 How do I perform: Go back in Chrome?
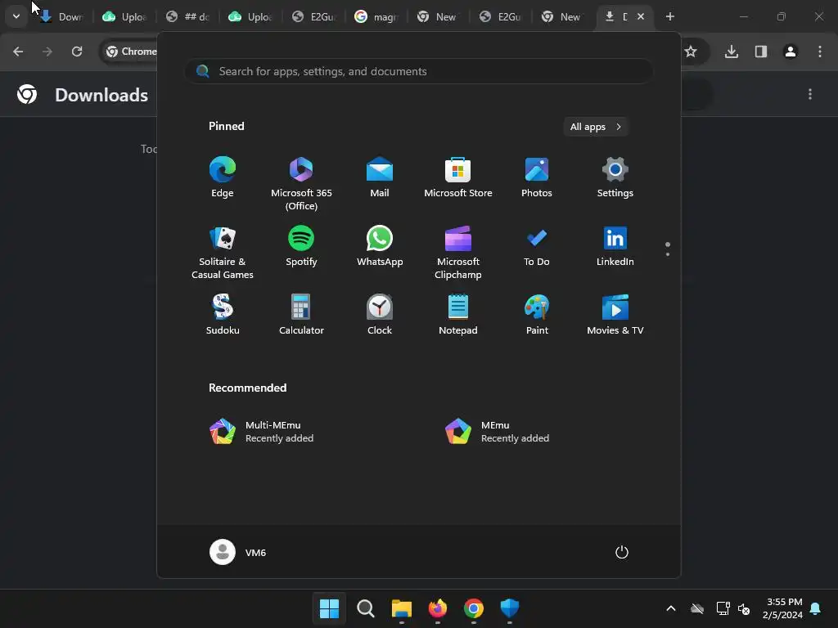tap(18, 52)
